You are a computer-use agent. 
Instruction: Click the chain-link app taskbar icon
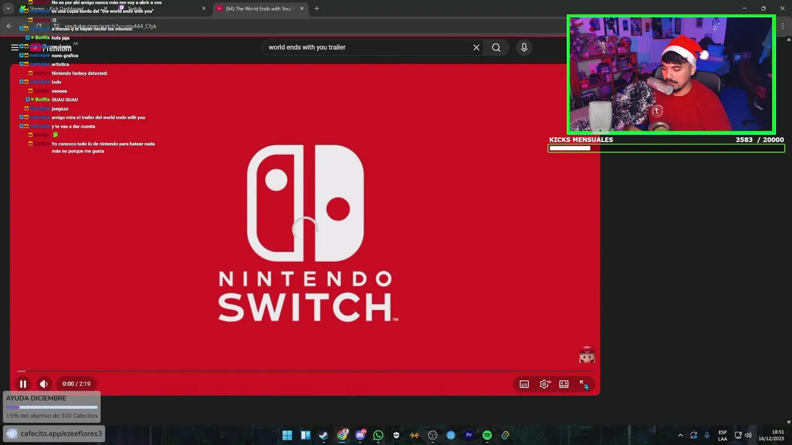tap(505, 435)
